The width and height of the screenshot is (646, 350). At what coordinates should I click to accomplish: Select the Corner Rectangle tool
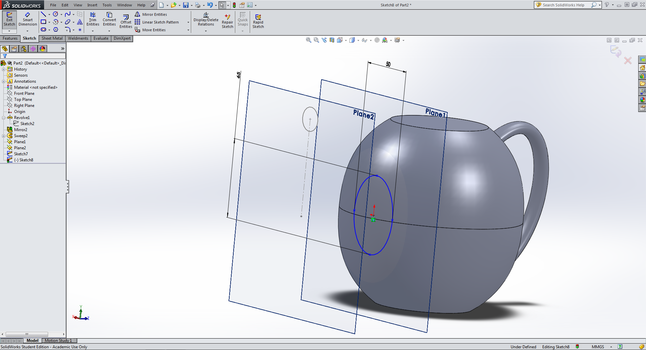[43, 22]
